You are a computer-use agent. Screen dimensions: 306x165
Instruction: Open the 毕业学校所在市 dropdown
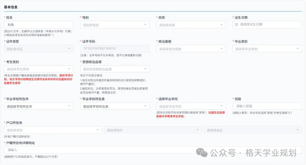coord(39,106)
